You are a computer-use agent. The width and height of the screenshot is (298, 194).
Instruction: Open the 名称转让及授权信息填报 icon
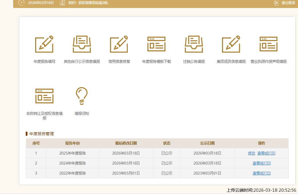click(x=44, y=96)
